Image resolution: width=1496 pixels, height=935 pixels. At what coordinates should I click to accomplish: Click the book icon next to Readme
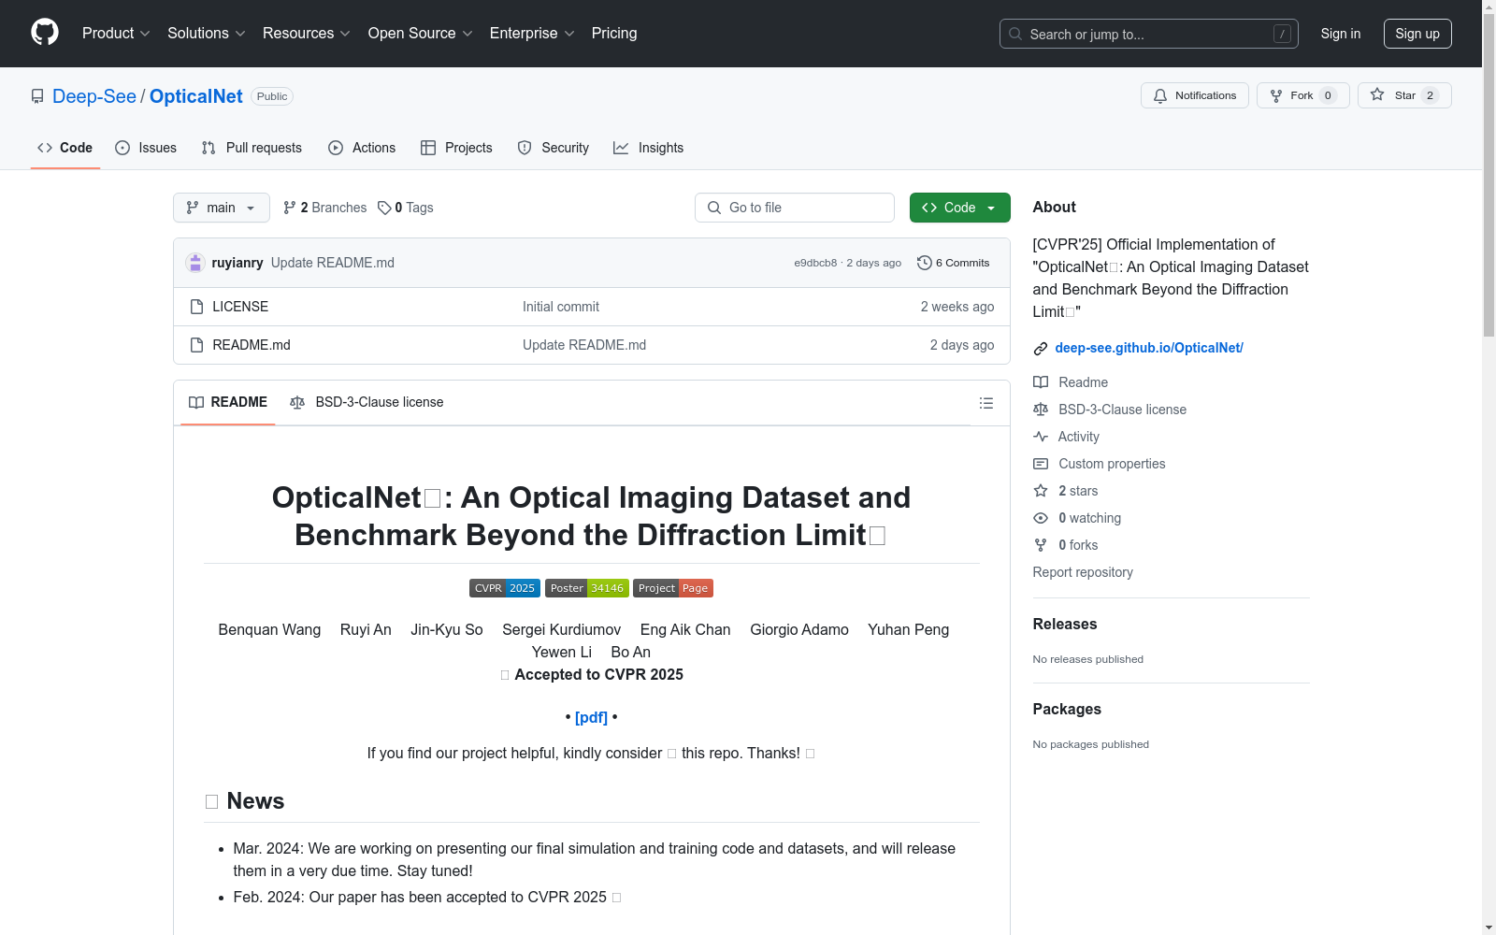click(1041, 382)
